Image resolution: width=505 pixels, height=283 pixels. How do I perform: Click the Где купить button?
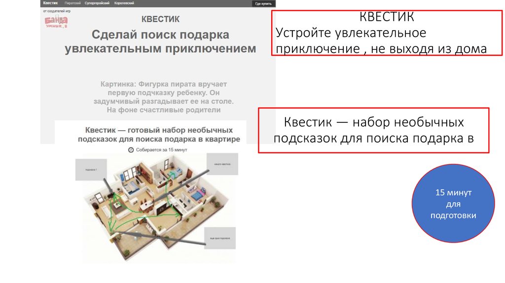pyautogui.click(x=263, y=3)
